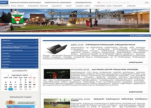Select date 24 in the calendar
The height and width of the screenshot is (108, 151).
tap(30, 87)
